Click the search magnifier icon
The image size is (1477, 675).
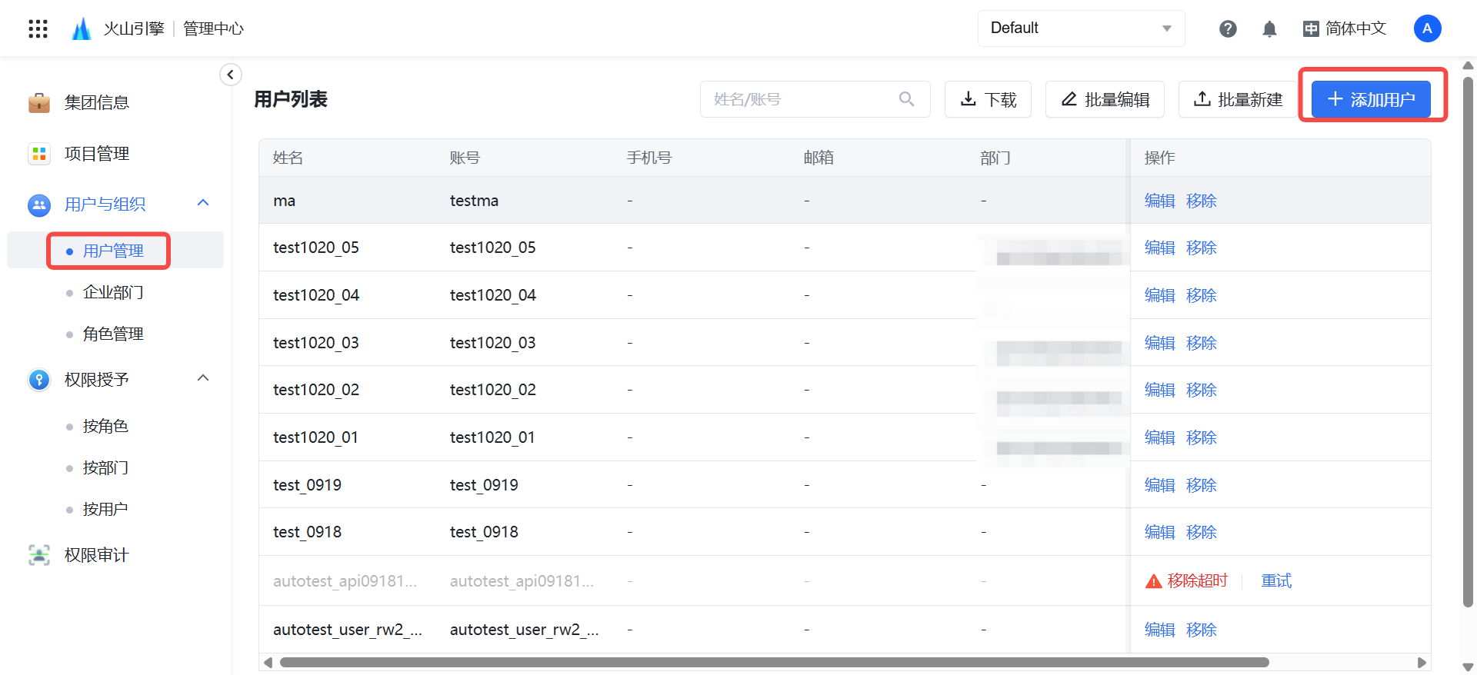[906, 99]
